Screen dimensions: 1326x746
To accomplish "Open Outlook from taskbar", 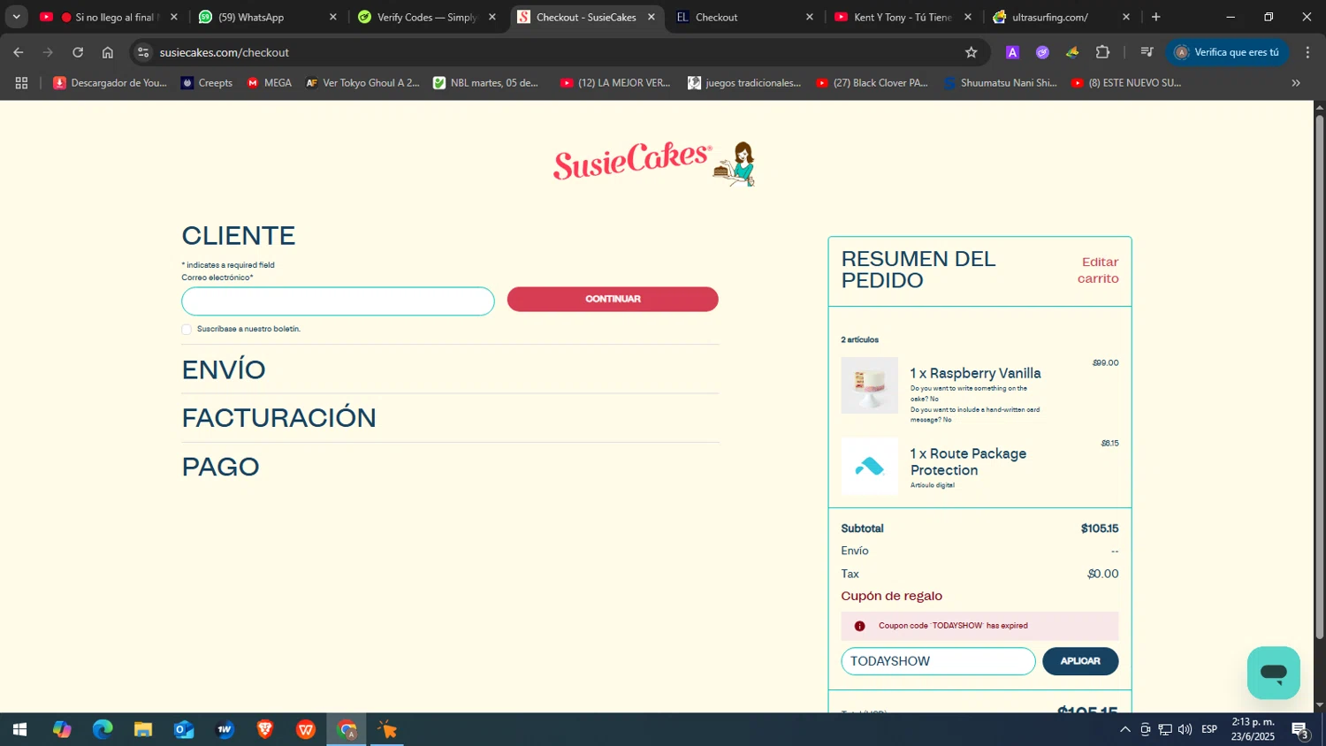I will 184,729.
